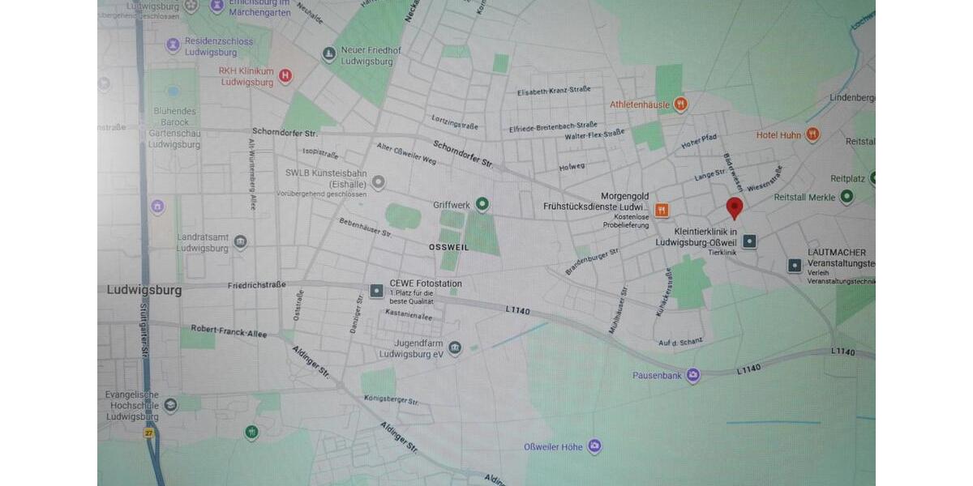Click the red location pin marker

pyautogui.click(x=735, y=207)
